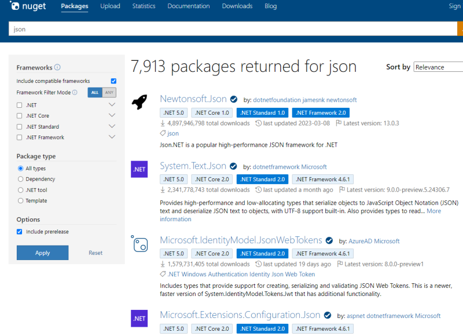463x336 pixels.
Task: Click the info icon beside Framework Filter Mode
Action: tap(75, 93)
